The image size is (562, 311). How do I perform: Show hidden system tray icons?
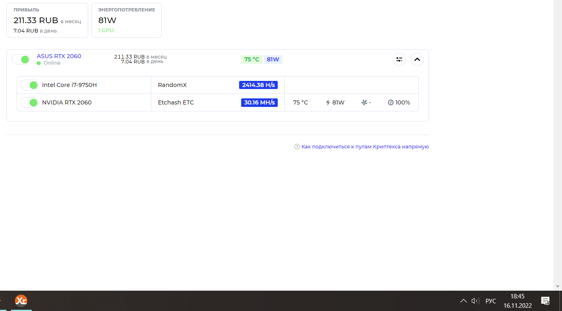pyautogui.click(x=463, y=301)
